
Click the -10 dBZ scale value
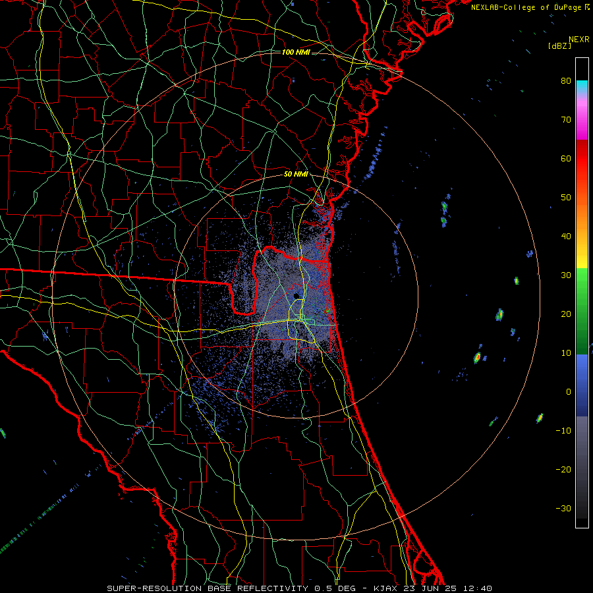[x=563, y=431]
